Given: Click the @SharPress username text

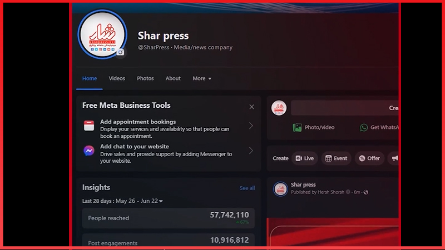Looking at the screenshot, I should 154,47.
